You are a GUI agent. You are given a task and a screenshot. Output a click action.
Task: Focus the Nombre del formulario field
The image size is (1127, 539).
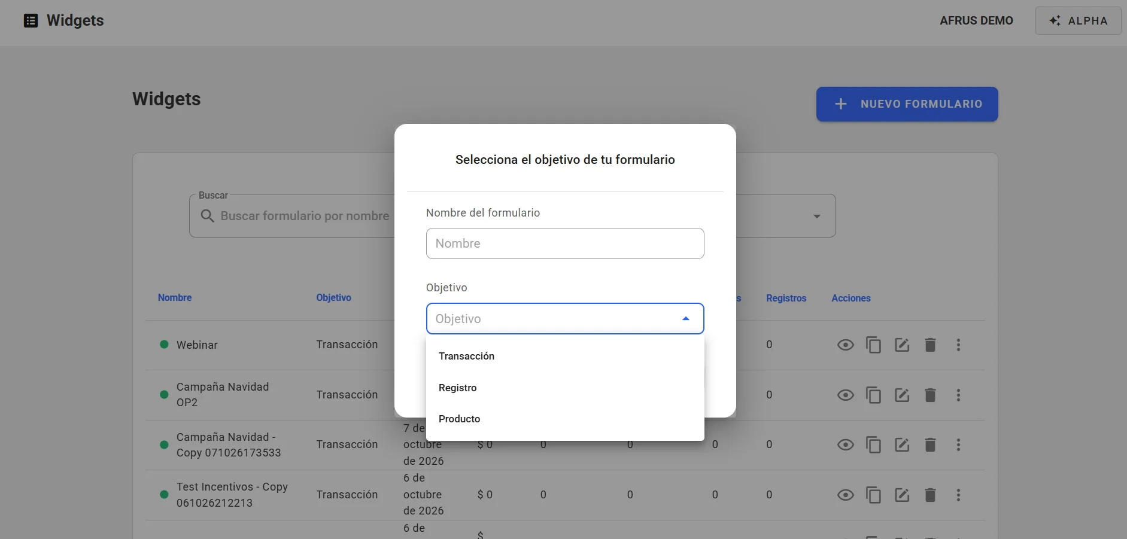tap(565, 243)
